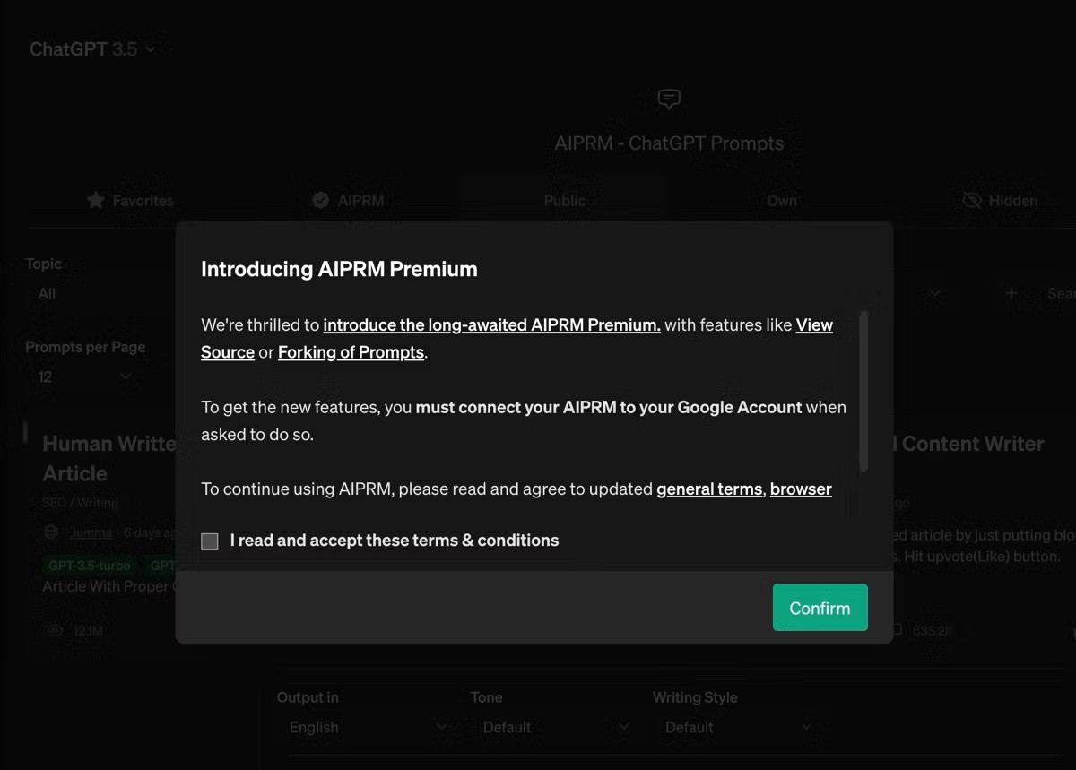Viewport: 1076px width, 770px height.
Task: Click the AIPRM verified checkmark icon
Action: tap(320, 201)
